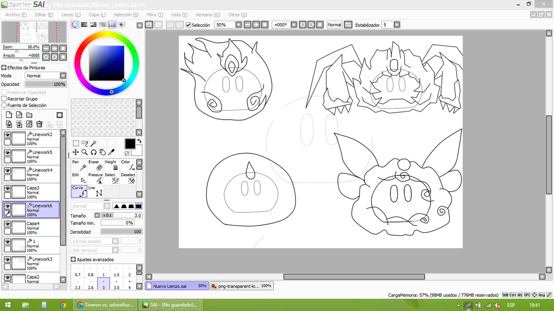The height and width of the screenshot is (311, 554).
Task: Select the Capa3 layer
Action: pos(31,192)
